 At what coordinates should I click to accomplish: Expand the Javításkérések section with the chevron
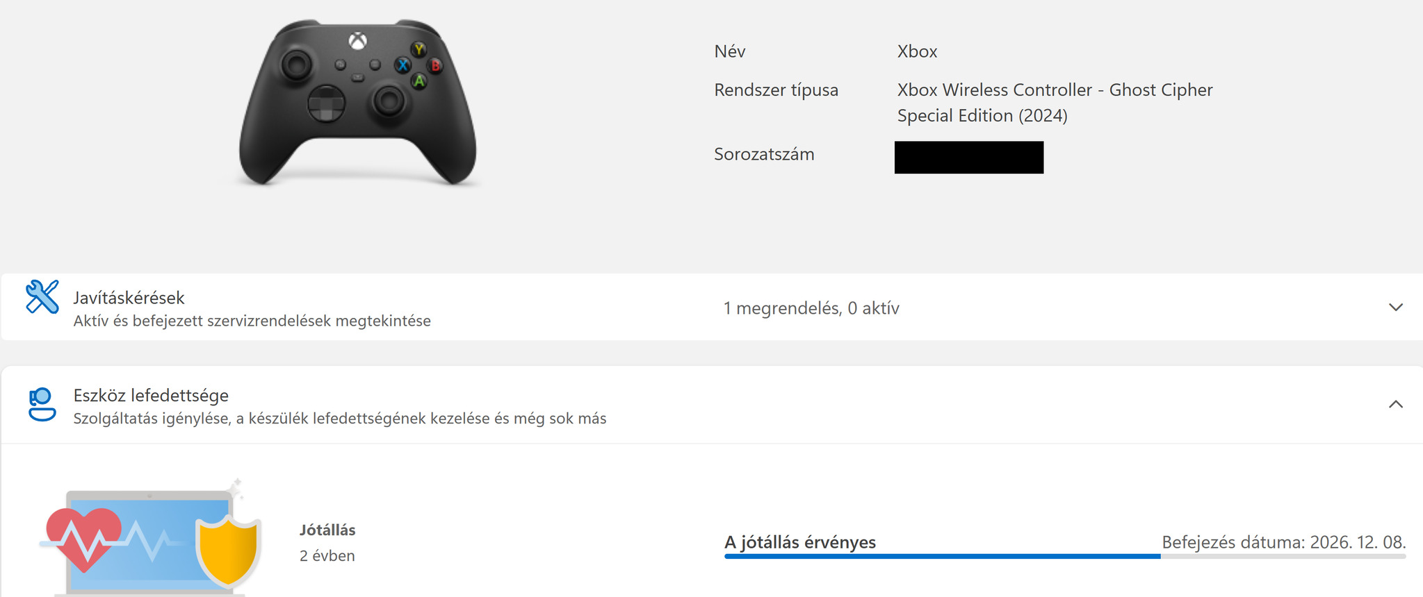[x=1395, y=307]
